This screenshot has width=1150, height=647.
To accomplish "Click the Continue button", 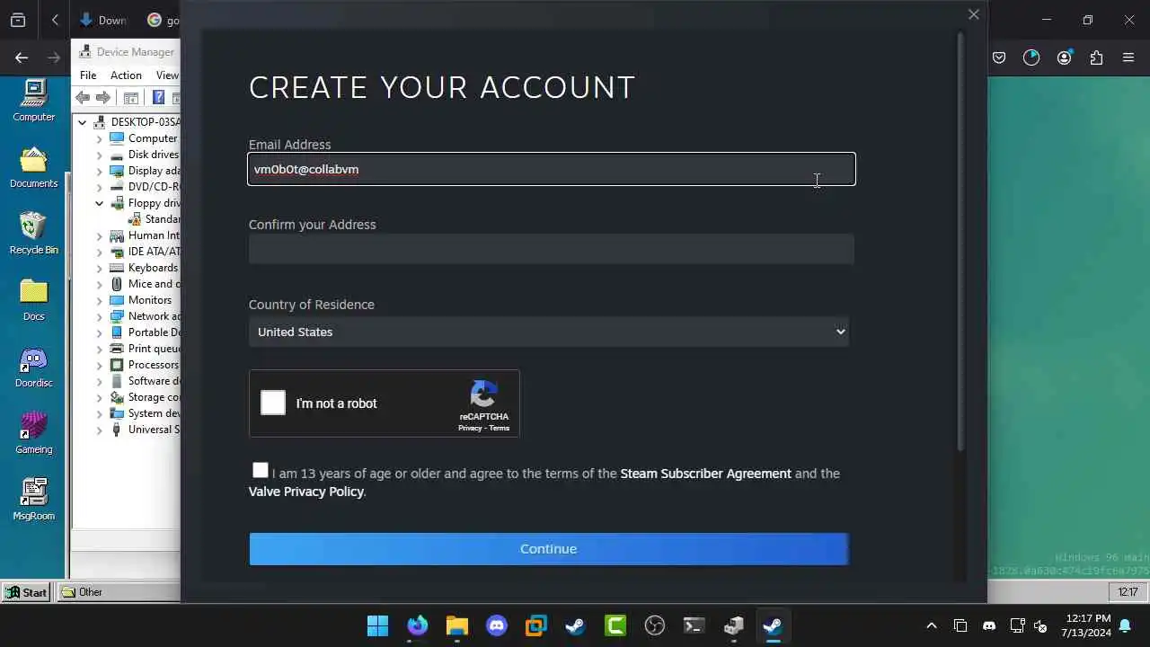I will (549, 549).
